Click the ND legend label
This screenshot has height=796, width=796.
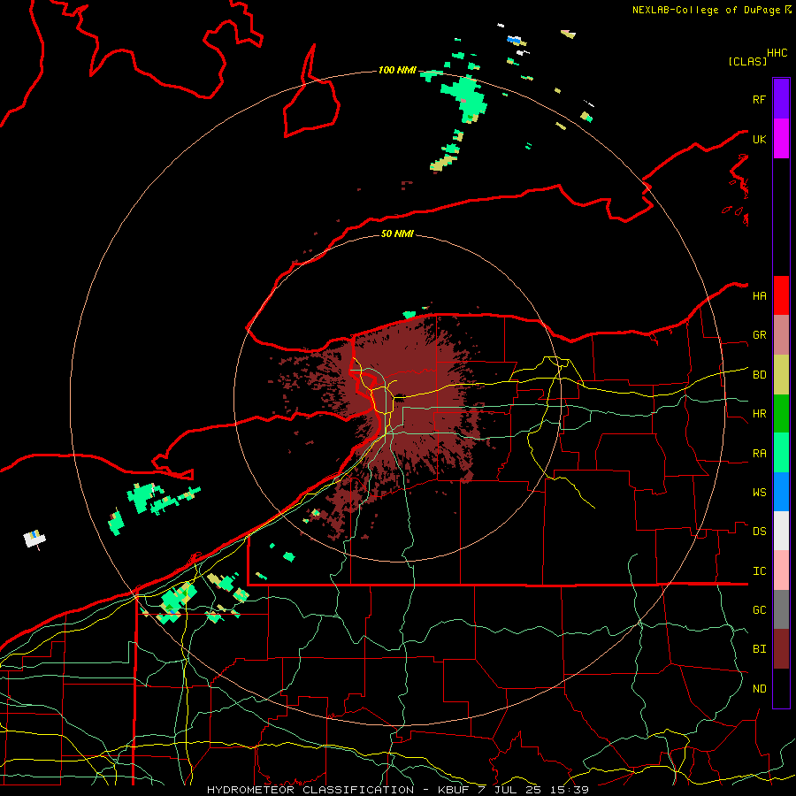(x=759, y=689)
